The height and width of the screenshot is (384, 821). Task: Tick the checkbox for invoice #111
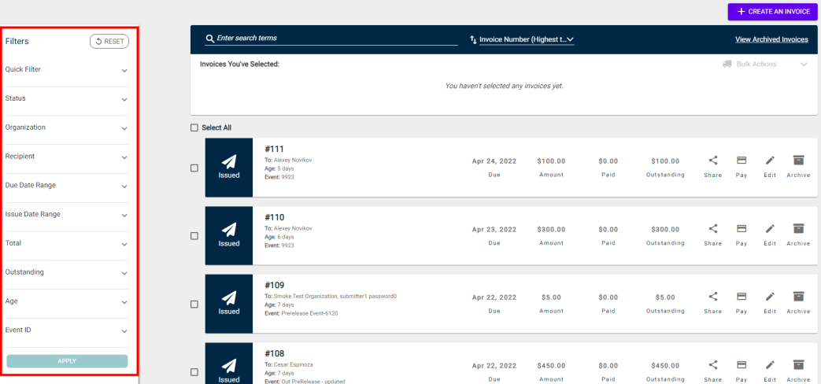coord(194,168)
